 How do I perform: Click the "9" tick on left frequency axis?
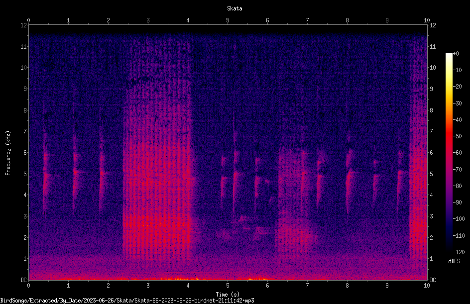[25, 89]
